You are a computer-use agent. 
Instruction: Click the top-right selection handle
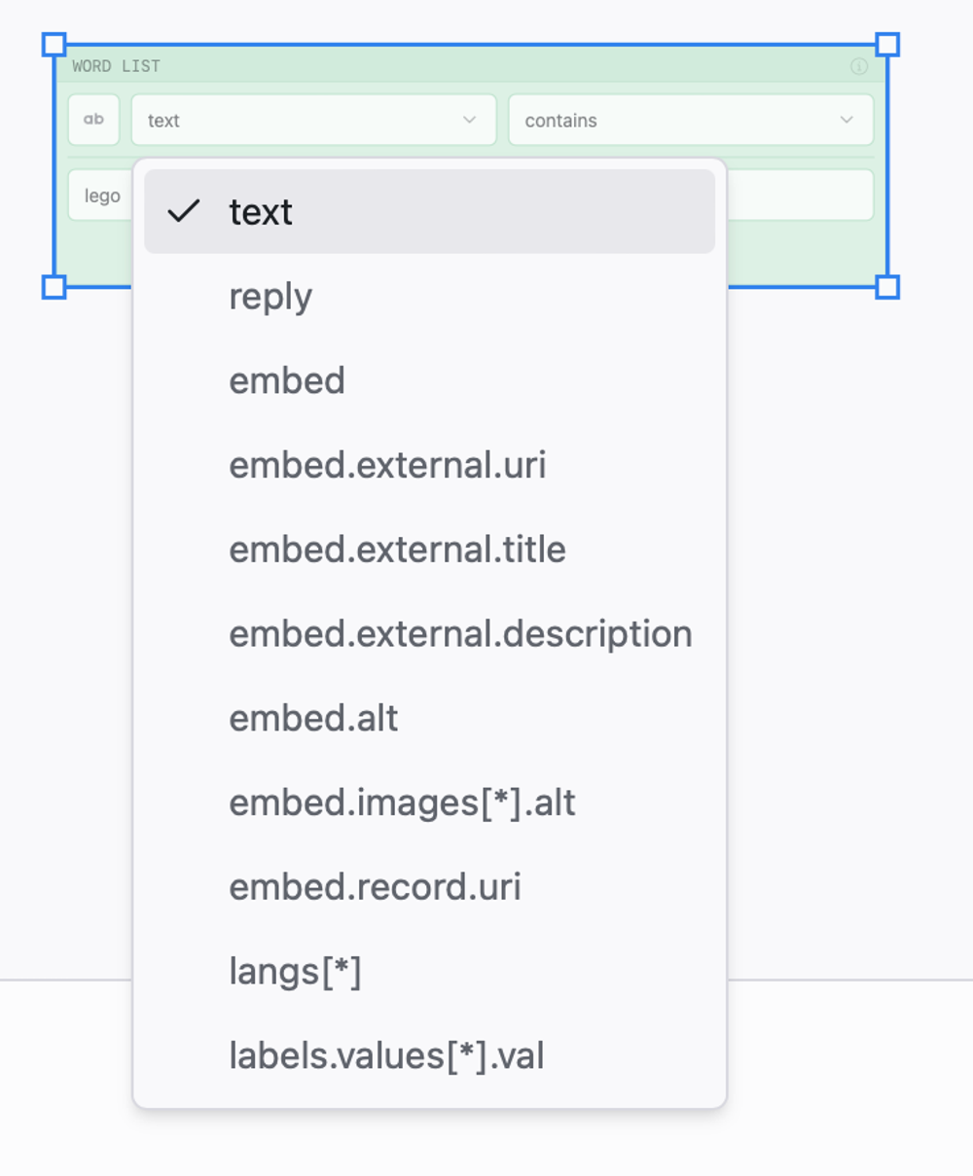887,45
